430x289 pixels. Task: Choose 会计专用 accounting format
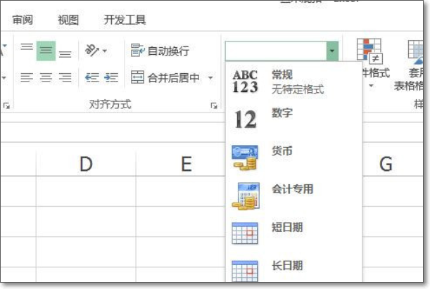point(293,195)
